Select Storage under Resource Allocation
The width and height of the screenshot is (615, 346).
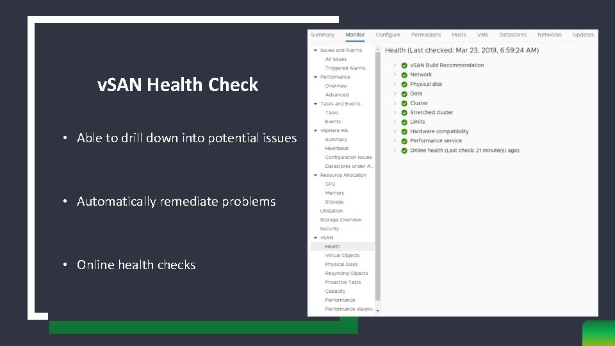click(x=334, y=202)
